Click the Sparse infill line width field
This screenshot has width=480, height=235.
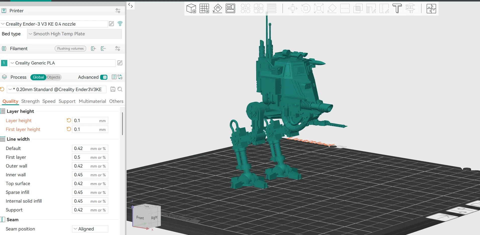coord(90,192)
